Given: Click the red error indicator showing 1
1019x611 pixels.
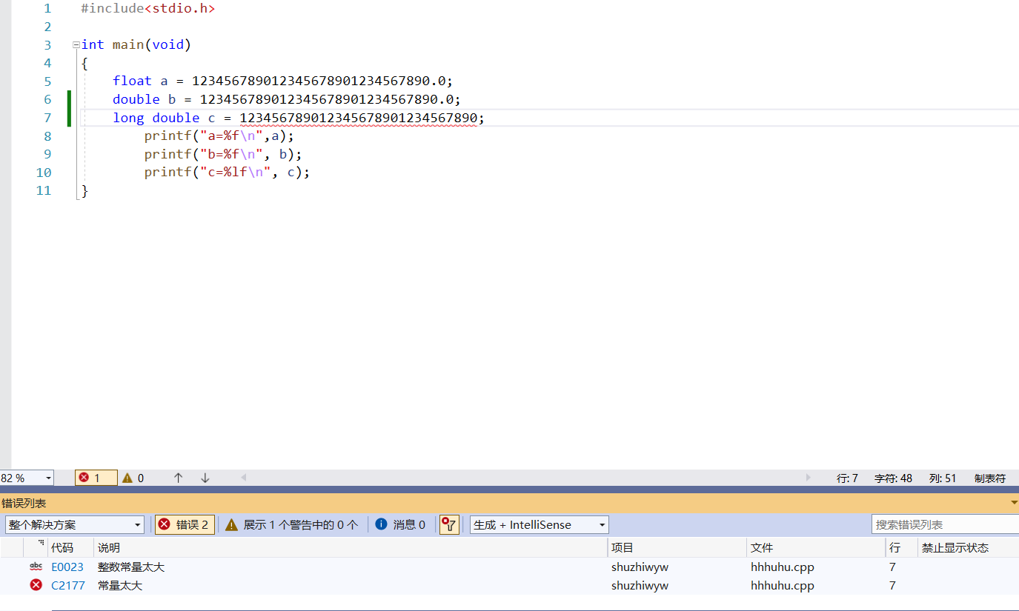Looking at the screenshot, I should click(x=96, y=478).
